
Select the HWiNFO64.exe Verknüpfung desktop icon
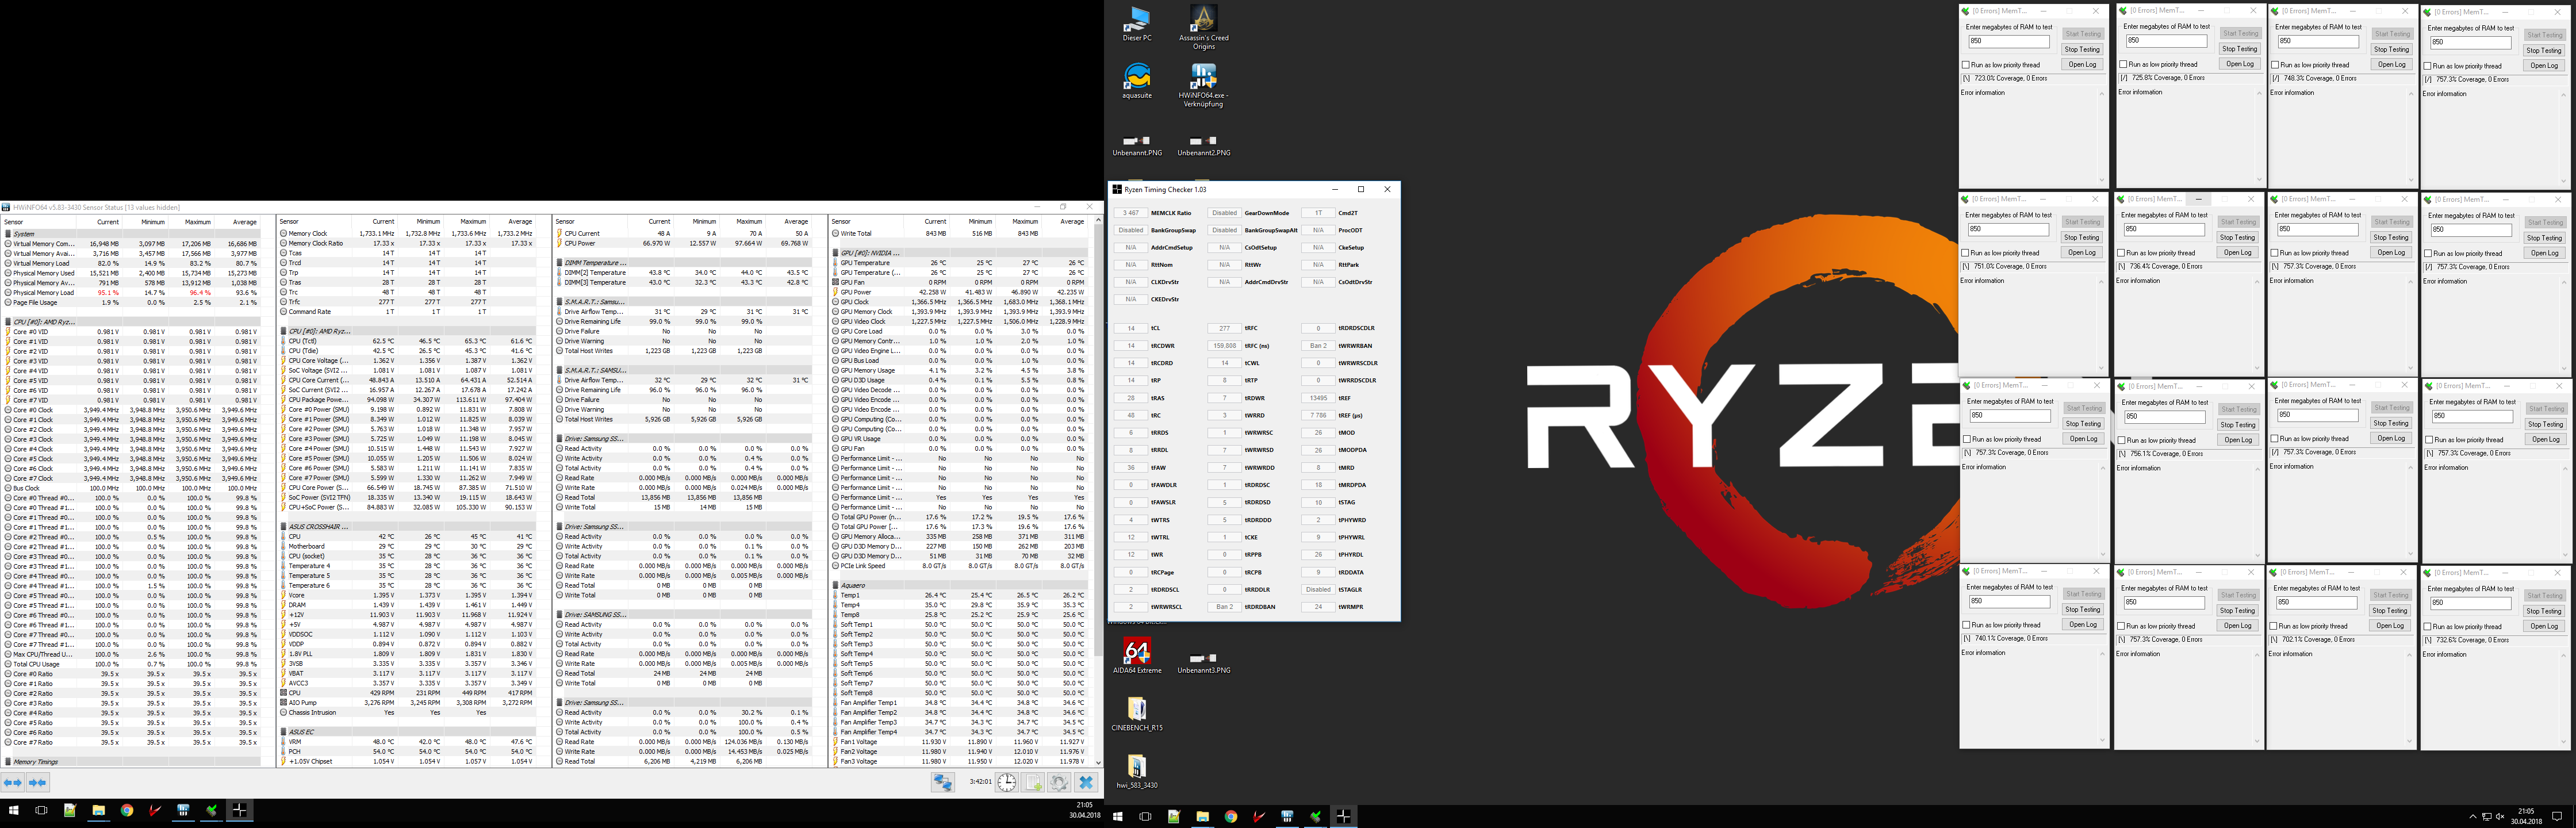pyautogui.click(x=1203, y=85)
